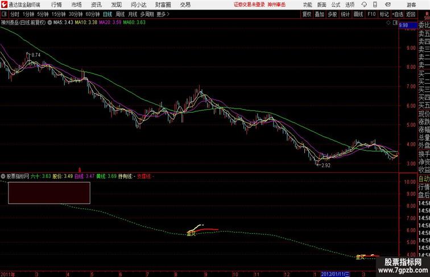Image resolution: width=430 pixels, height=277 pixels.
Task: Click the 2012/01/11 date marker on time axis
Action: (x=336, y=274)
